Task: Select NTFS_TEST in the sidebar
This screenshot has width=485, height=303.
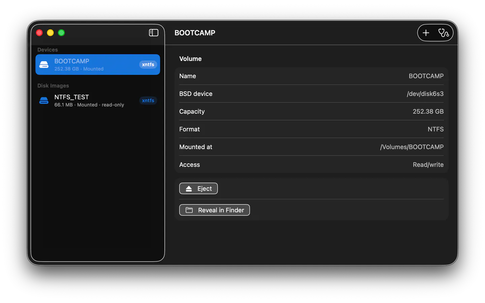Action: (x=98, y=100)
